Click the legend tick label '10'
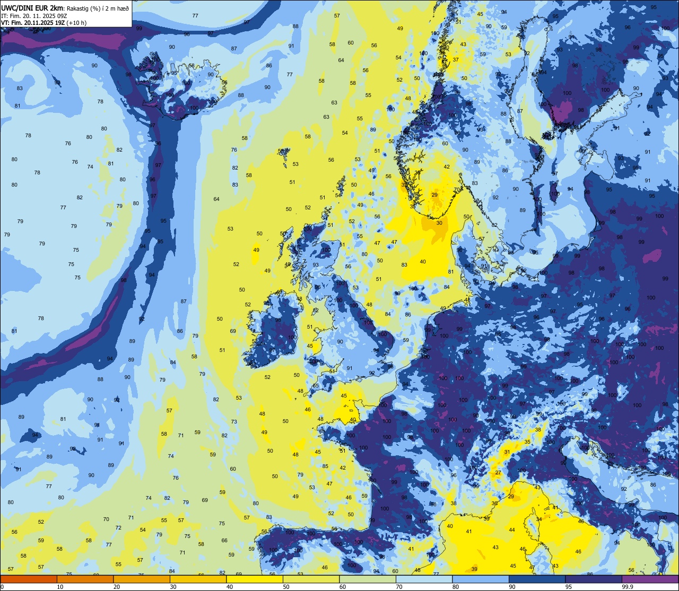The image size is (679, 591). coord(60,587)
